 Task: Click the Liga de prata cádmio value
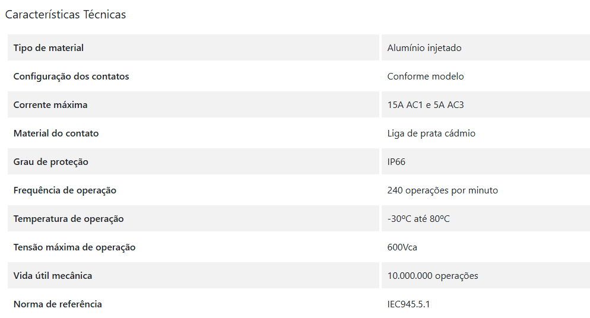(x=431, y=133)
